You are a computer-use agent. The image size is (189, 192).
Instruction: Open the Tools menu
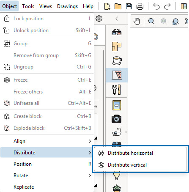point(28,6)
